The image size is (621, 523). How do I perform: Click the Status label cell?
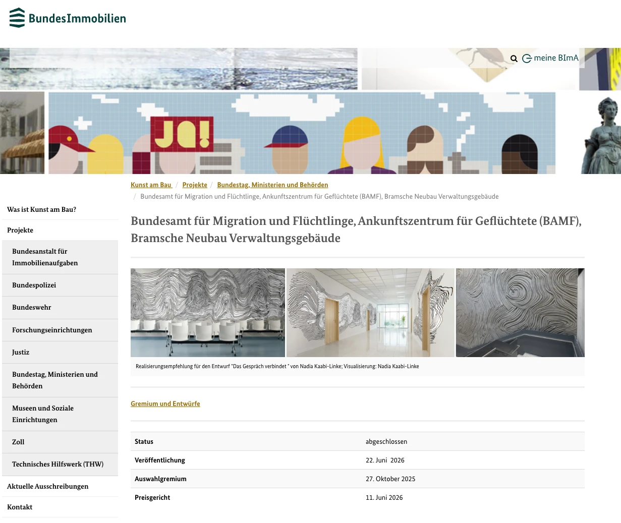(x=246, y=441)
